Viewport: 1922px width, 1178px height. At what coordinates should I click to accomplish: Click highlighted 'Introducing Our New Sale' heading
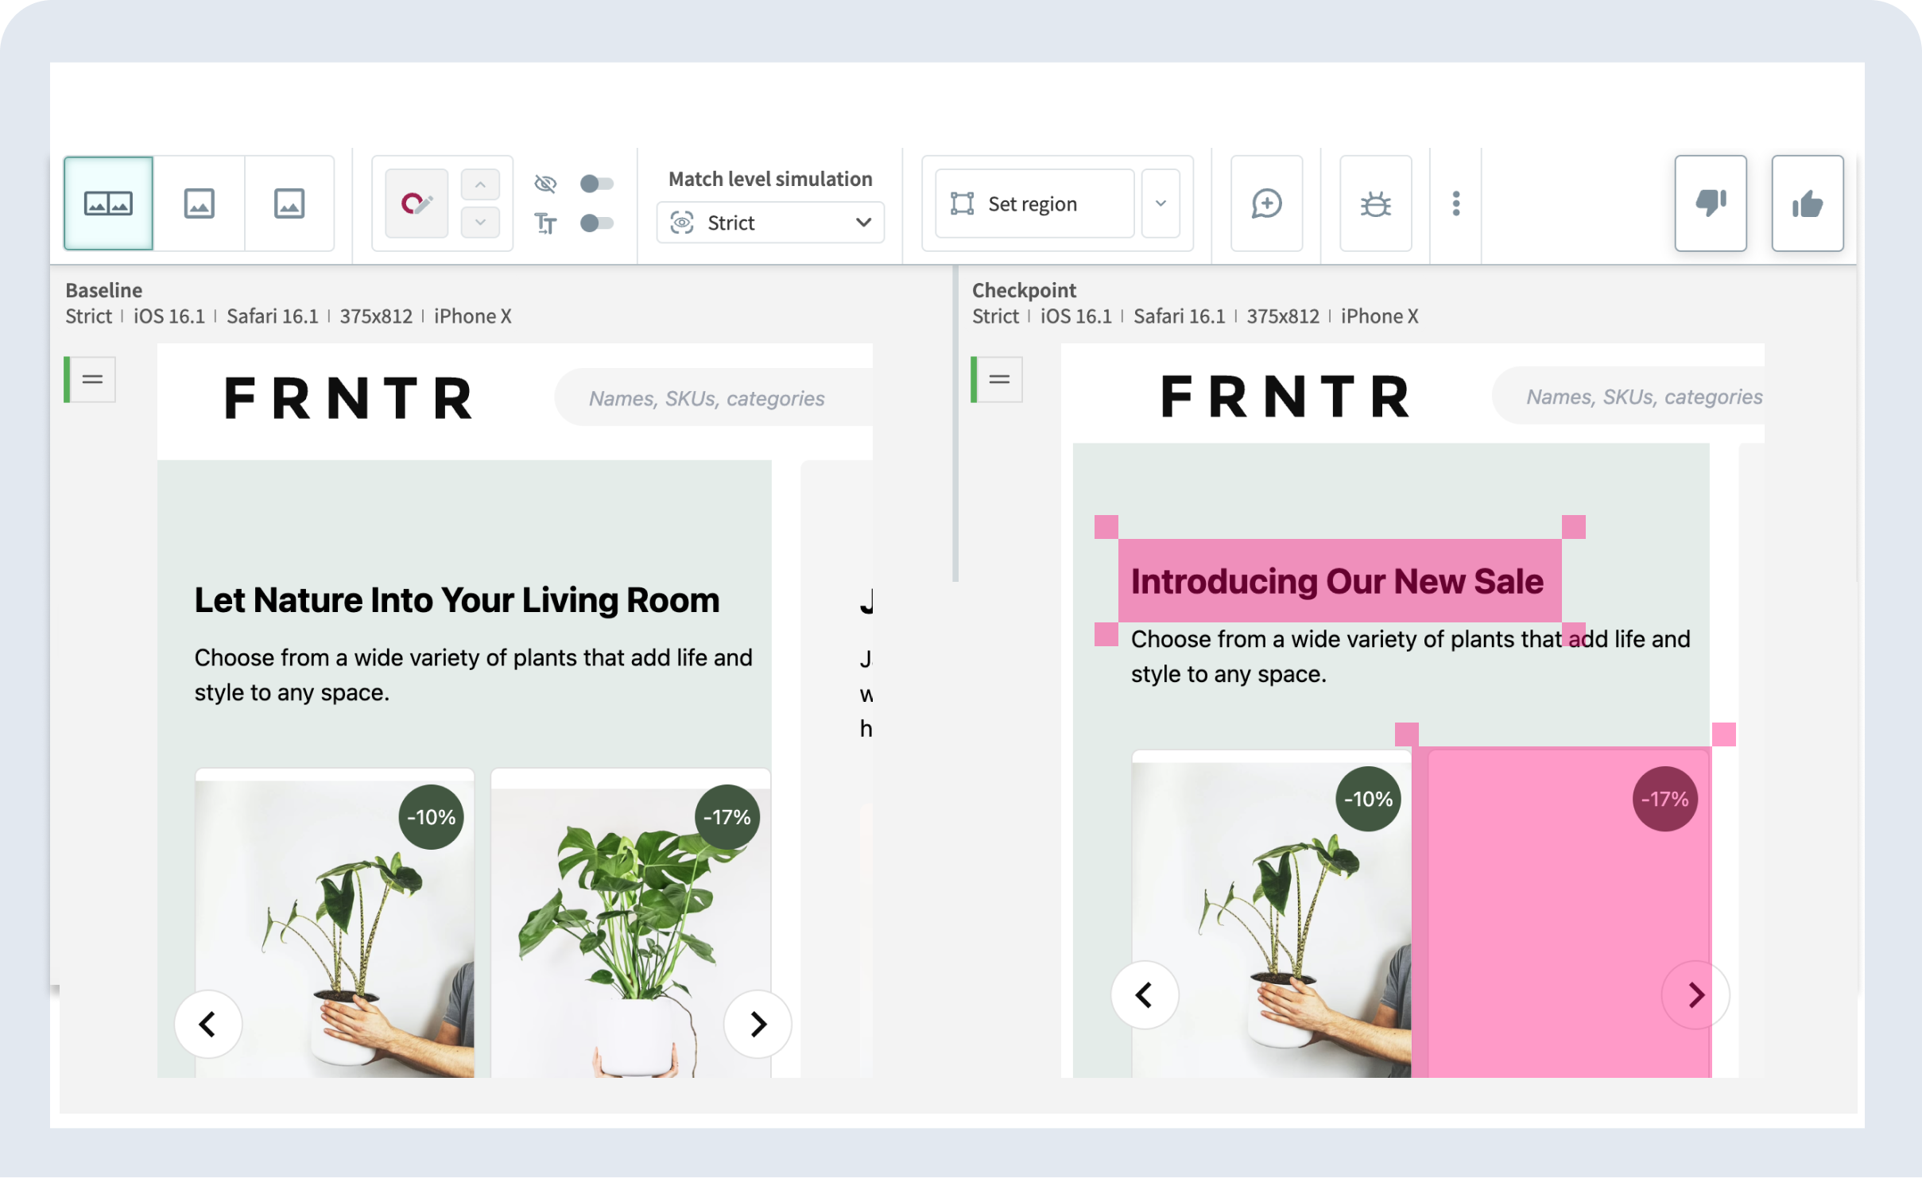1337,582
